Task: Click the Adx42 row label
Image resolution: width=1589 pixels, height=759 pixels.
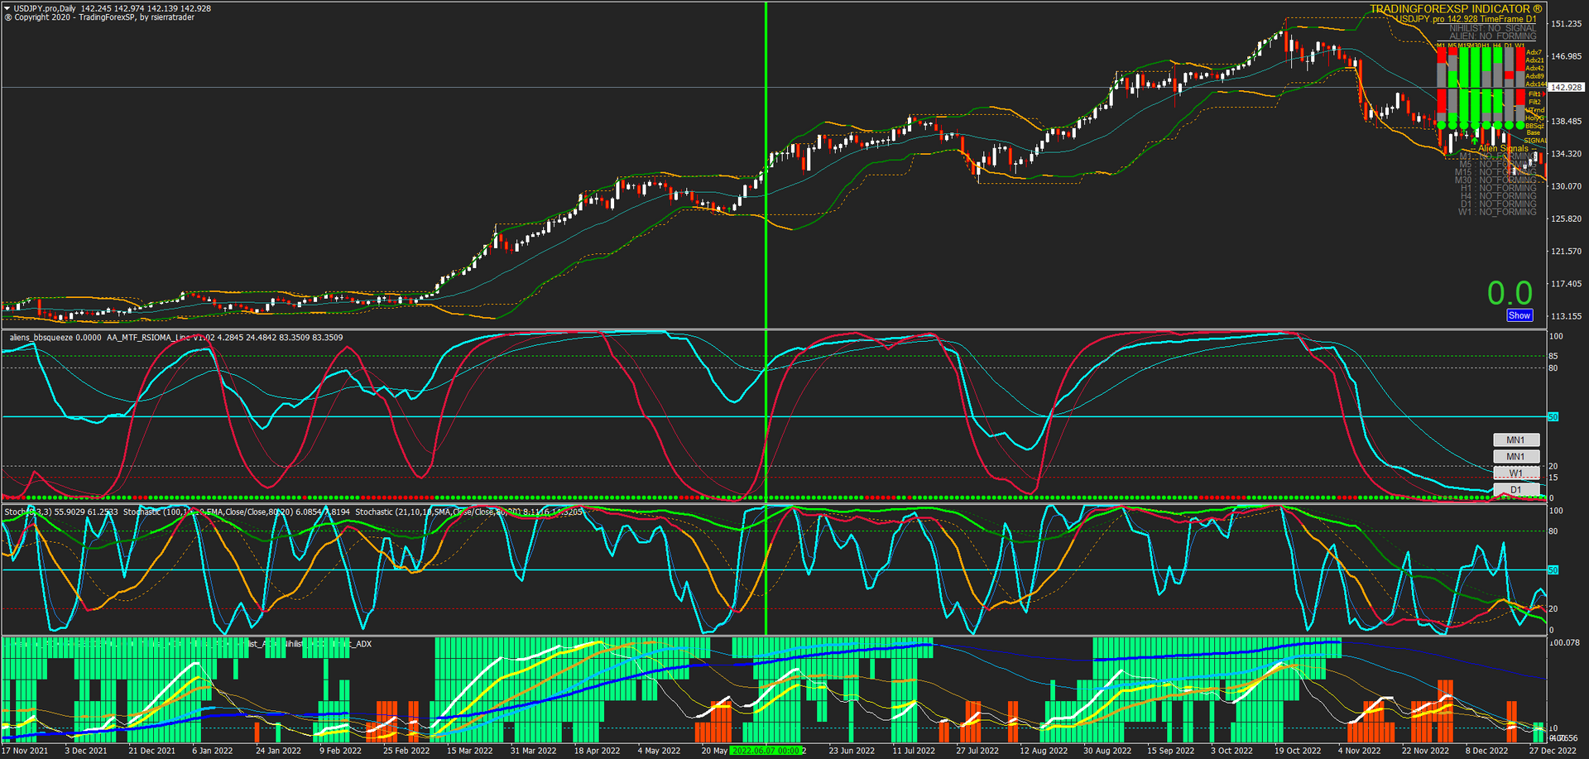Action: 1534,69
